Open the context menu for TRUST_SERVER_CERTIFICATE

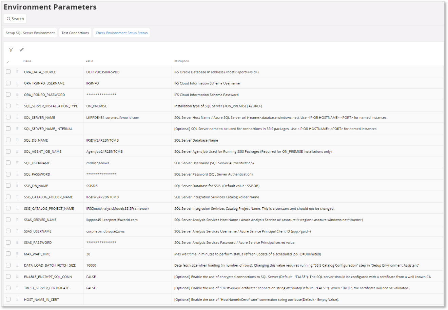[x=17, y=288]
